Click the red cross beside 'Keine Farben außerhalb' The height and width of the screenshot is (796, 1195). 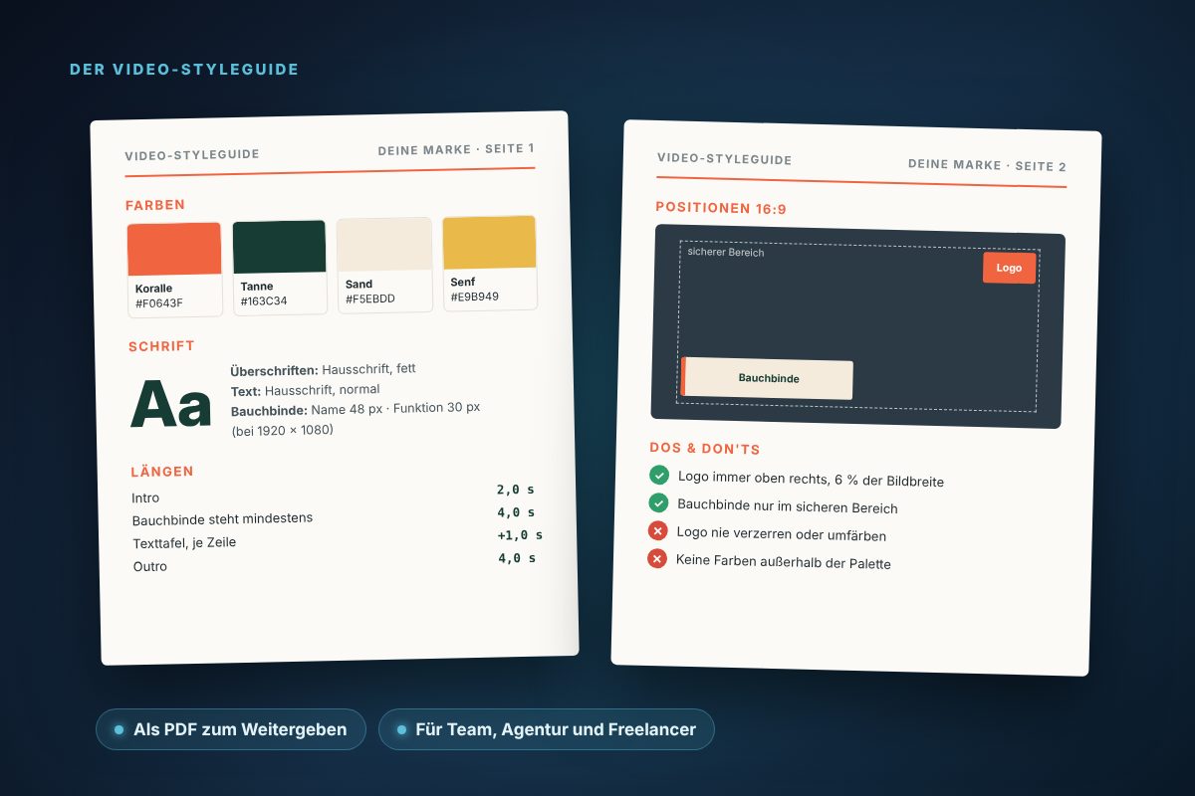coord(657,558)
